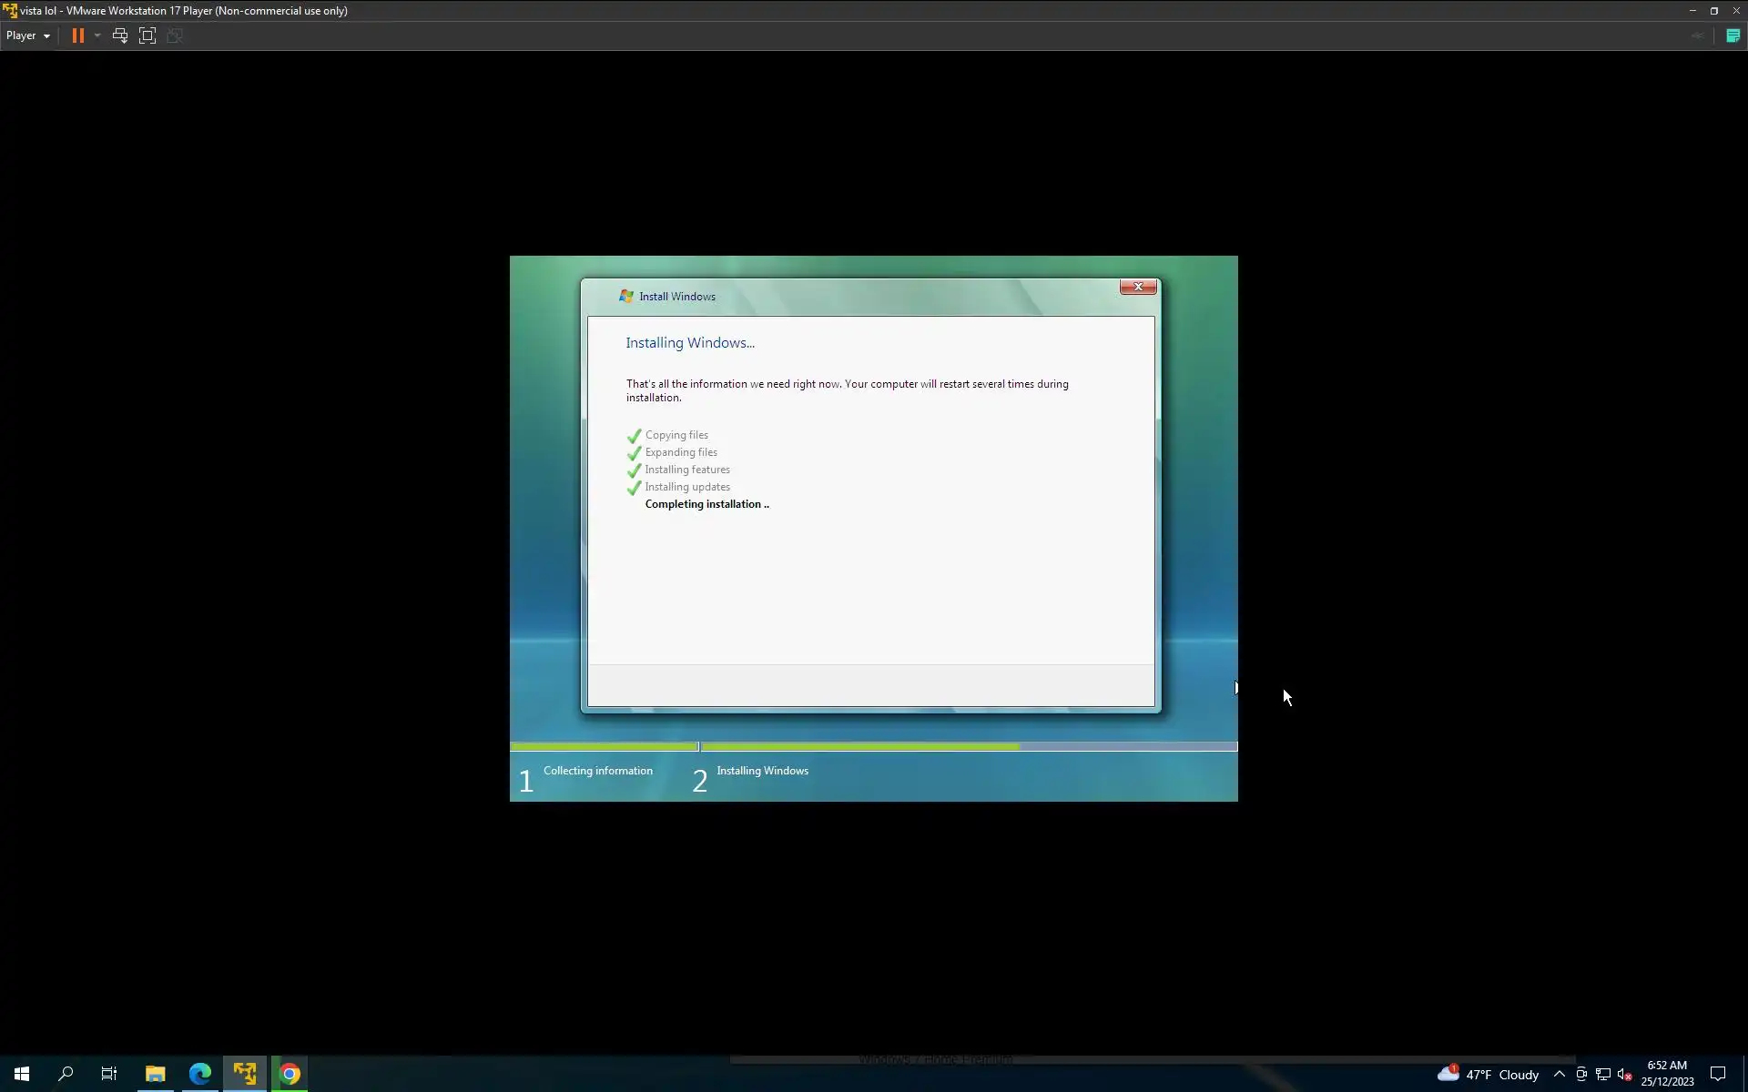Open the green VMware messages/notes icon

point(1733,35)
